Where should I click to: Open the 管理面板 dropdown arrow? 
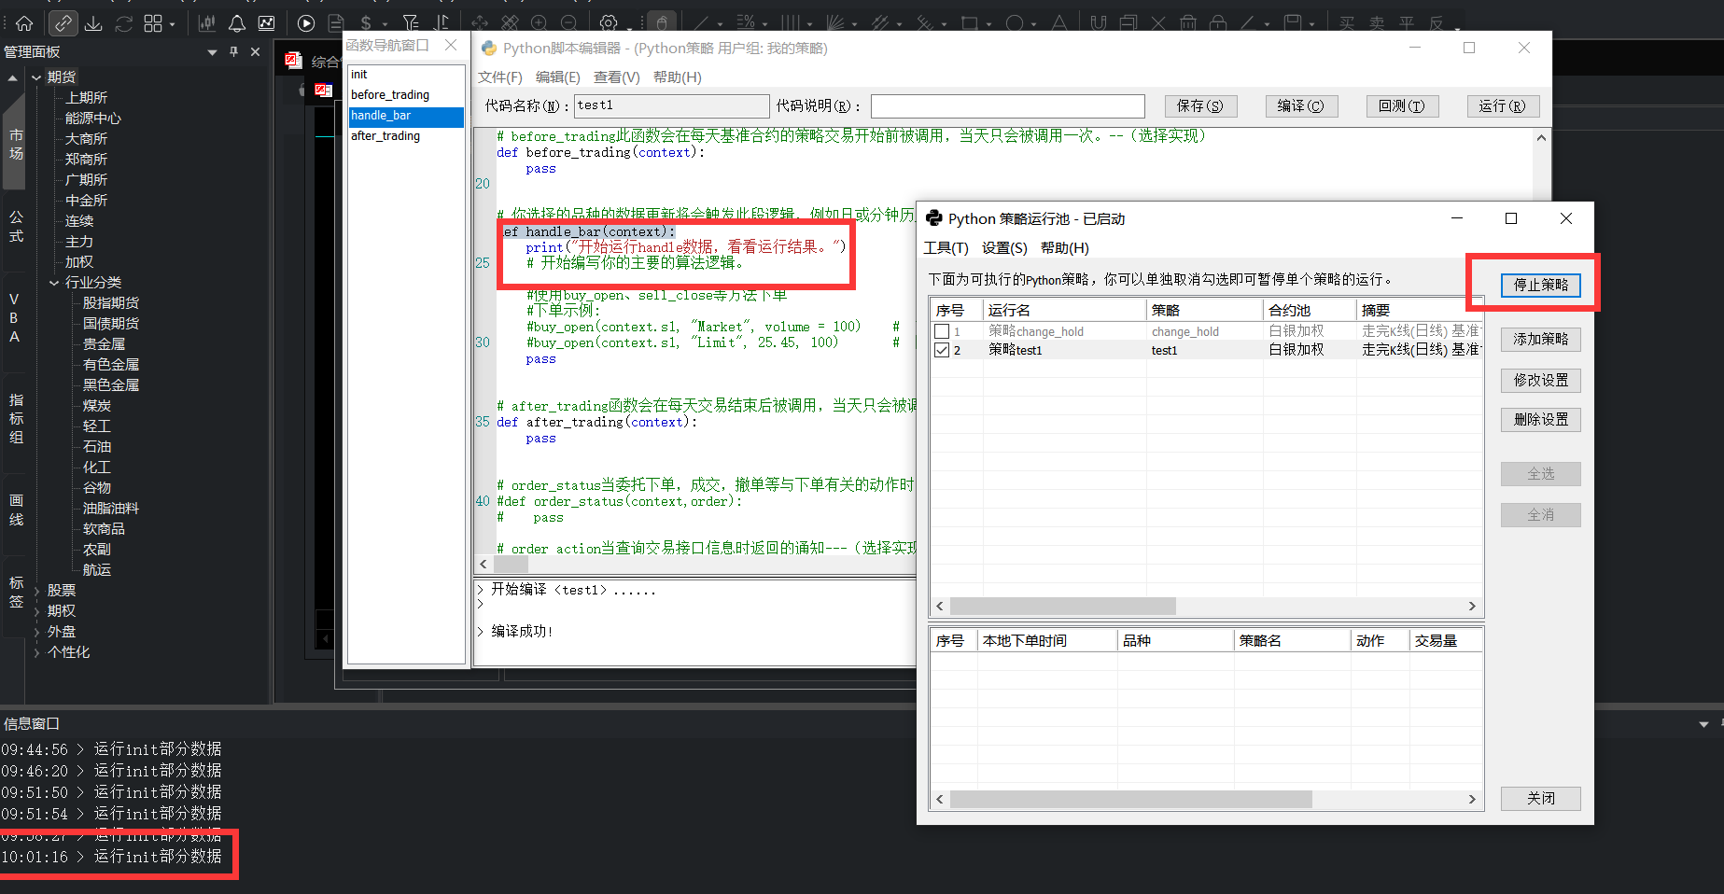tap(212, 52)
